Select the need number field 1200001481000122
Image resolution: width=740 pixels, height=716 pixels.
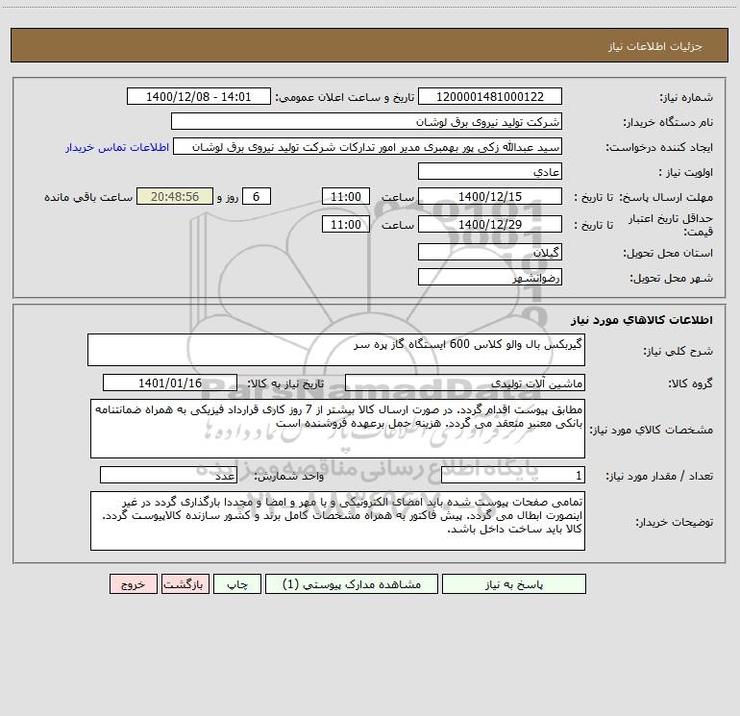click(x=490, y=96)
